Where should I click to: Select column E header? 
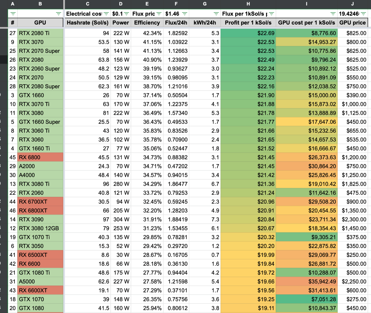coord(147,4)
